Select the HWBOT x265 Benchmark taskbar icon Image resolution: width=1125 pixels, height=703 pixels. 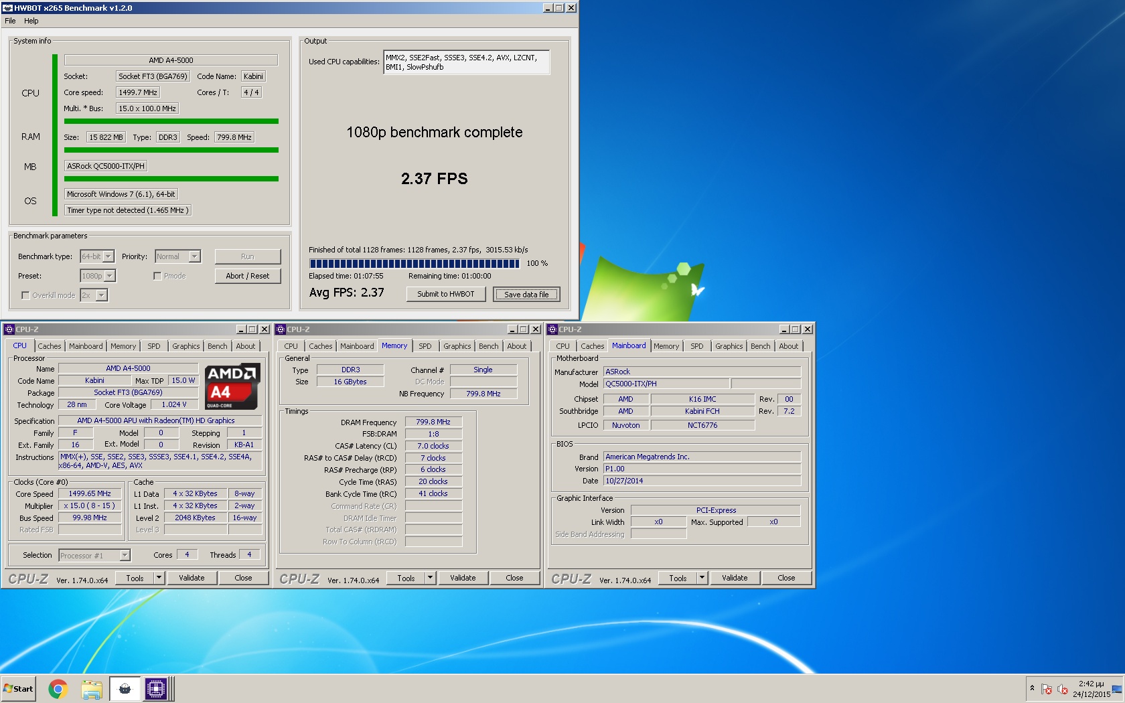click(125, 688)
